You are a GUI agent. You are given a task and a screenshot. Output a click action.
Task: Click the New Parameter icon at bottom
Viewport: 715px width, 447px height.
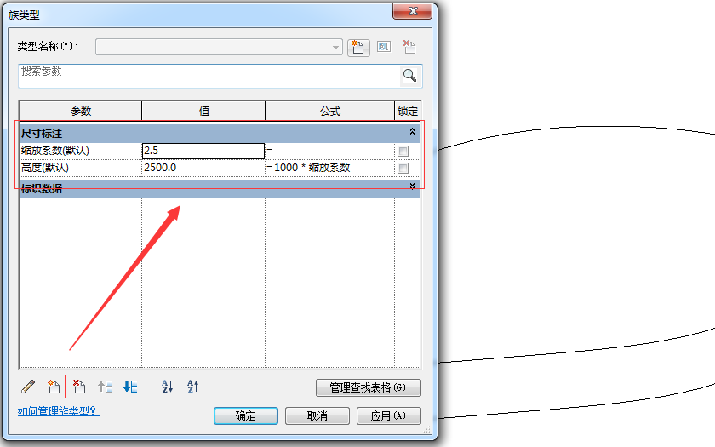coord(54,387)
